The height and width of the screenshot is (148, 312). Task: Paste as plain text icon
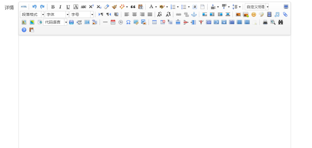coord(140,7)
